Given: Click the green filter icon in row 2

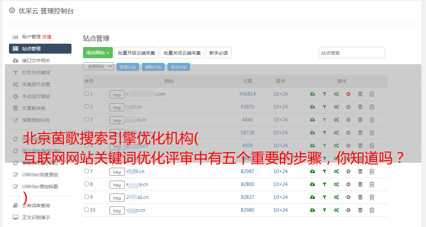Looking at the screenshot, I should (324, 107).
